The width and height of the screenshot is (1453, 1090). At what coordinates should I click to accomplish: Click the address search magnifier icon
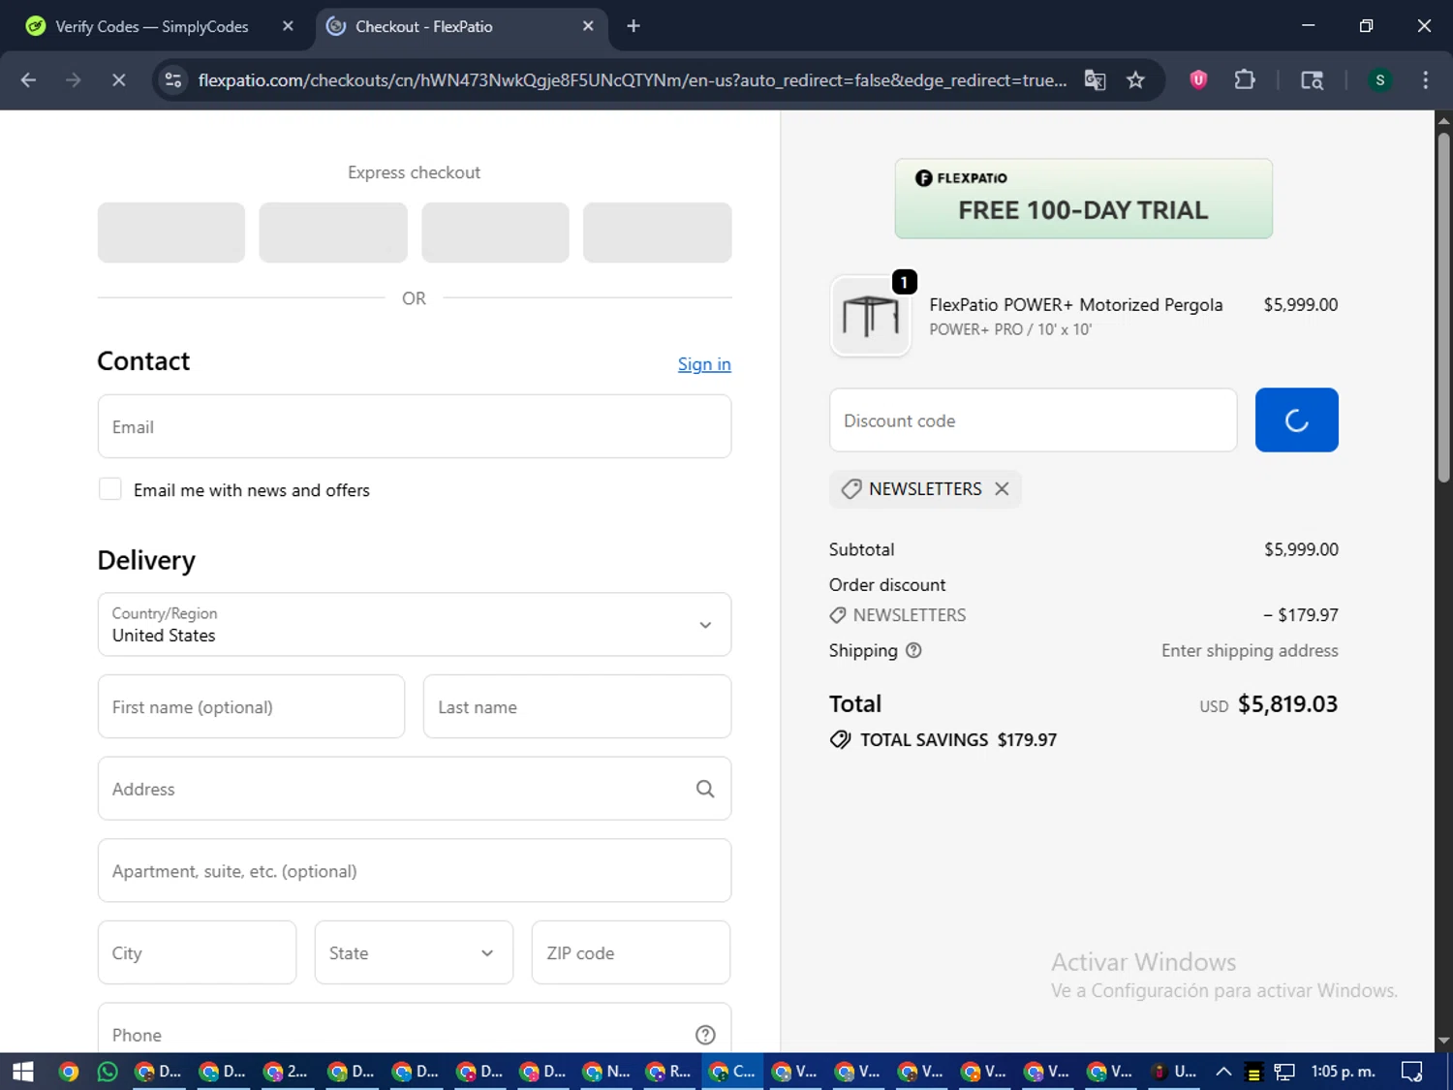705,789
